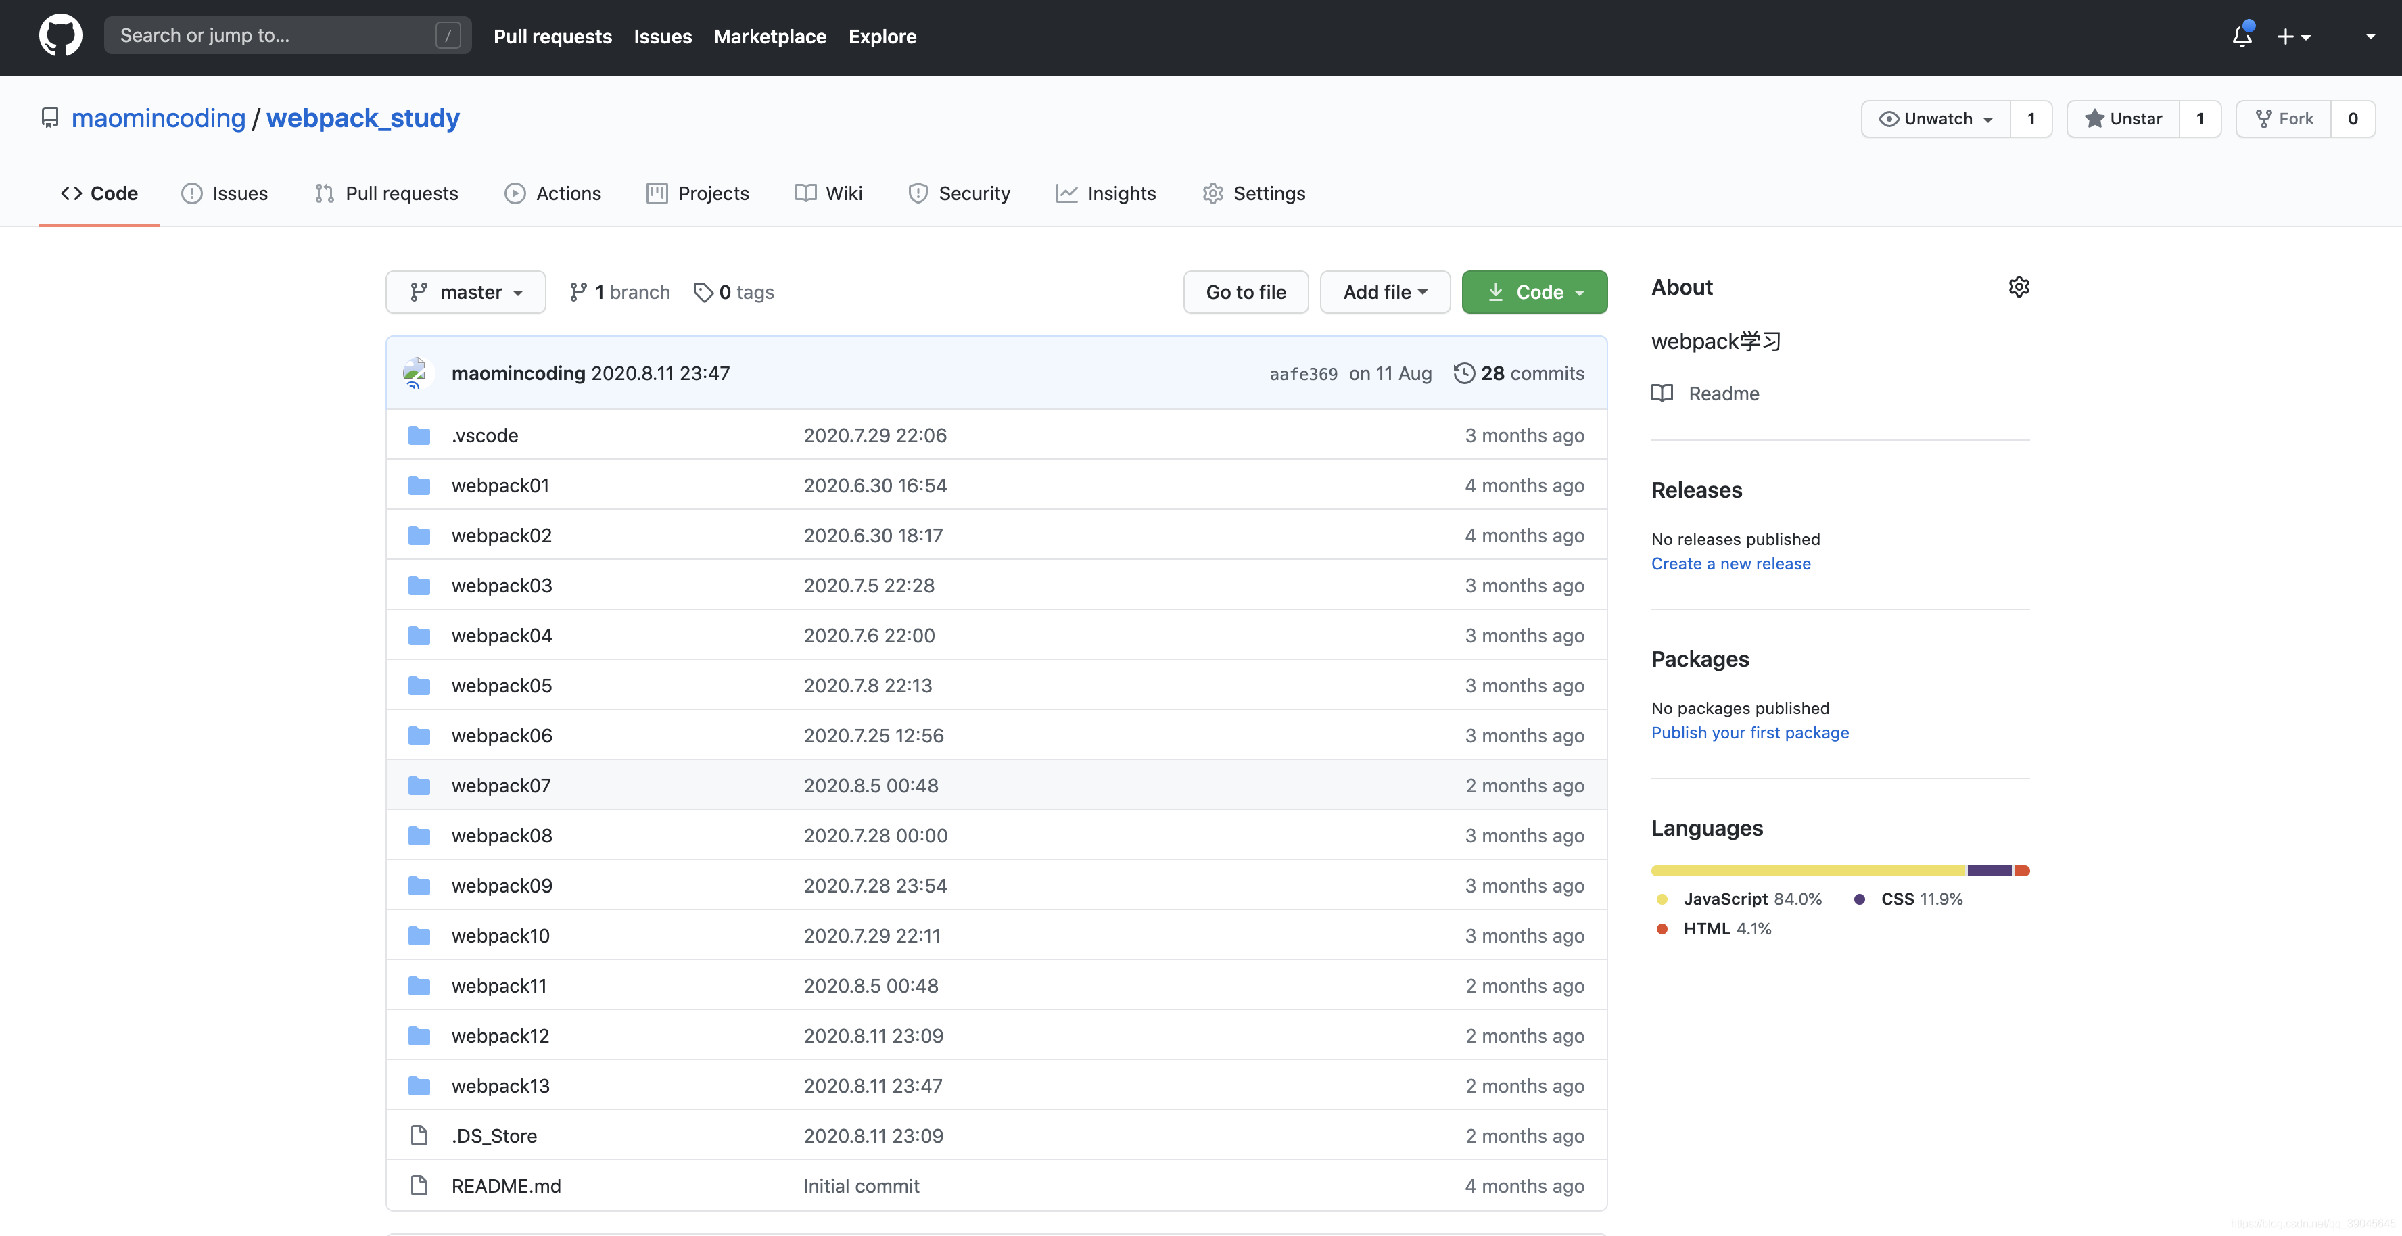Click the webpack03 folder icon
Screen dimensions: 2402x1236
[419, 586]
